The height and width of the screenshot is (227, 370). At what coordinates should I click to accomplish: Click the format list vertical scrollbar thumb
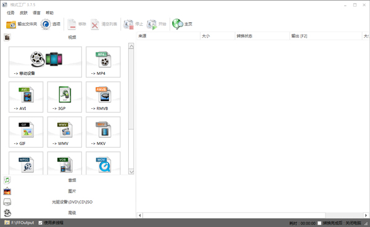131,89
